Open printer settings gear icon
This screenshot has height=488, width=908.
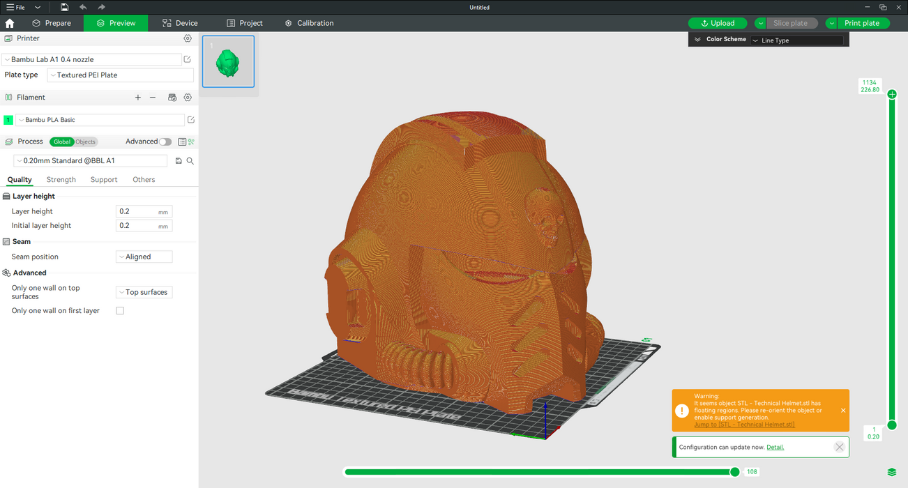click(x=188, y=38)
